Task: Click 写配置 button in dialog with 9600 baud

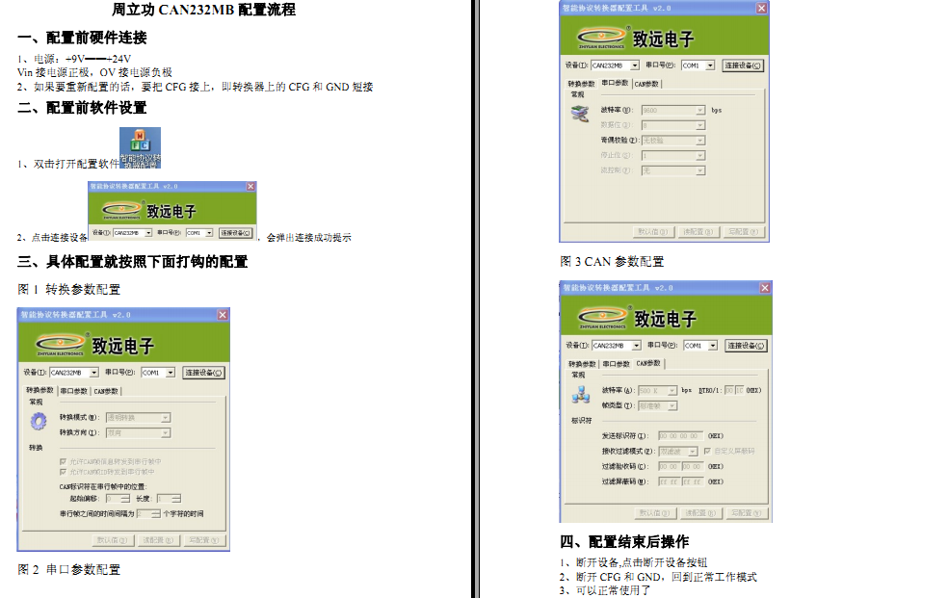Action: click(743, 232)
